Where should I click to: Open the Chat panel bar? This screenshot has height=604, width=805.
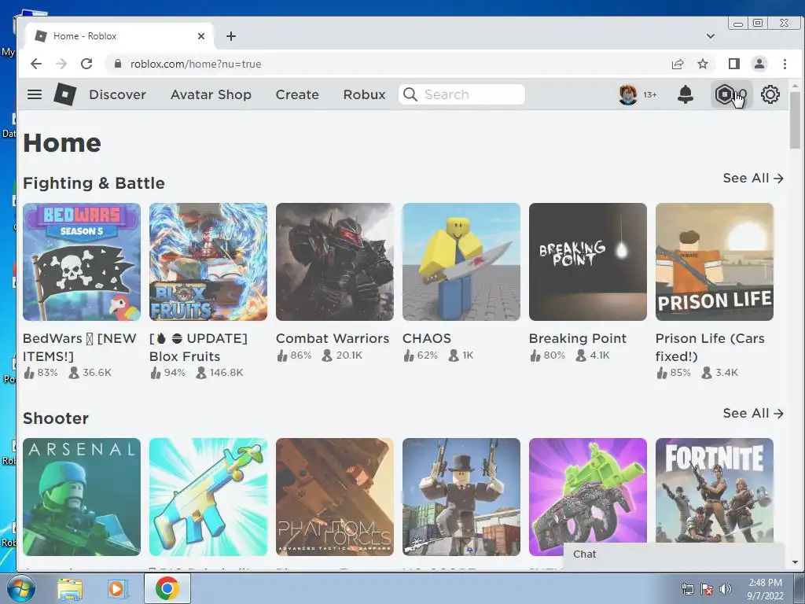(x=674, y=554)
